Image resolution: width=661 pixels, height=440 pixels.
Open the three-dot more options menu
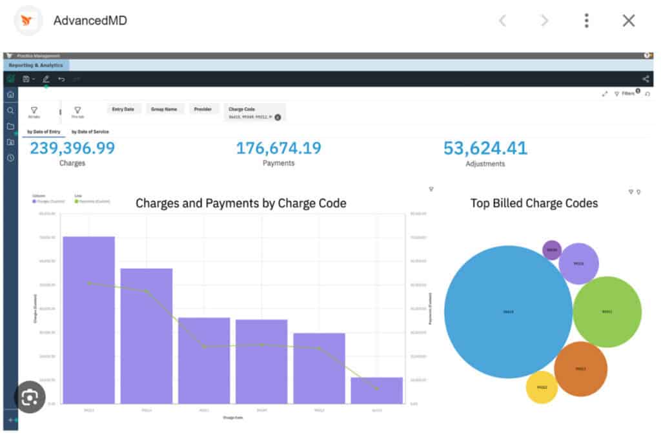(x=586, y=21)
